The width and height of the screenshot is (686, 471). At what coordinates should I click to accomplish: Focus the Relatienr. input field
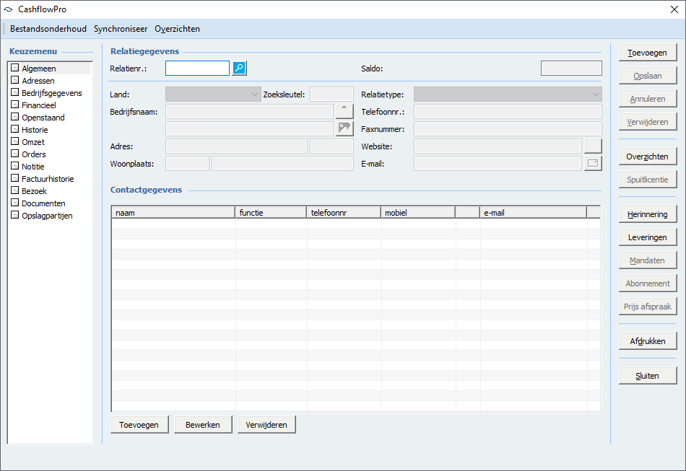coord(197,68)
